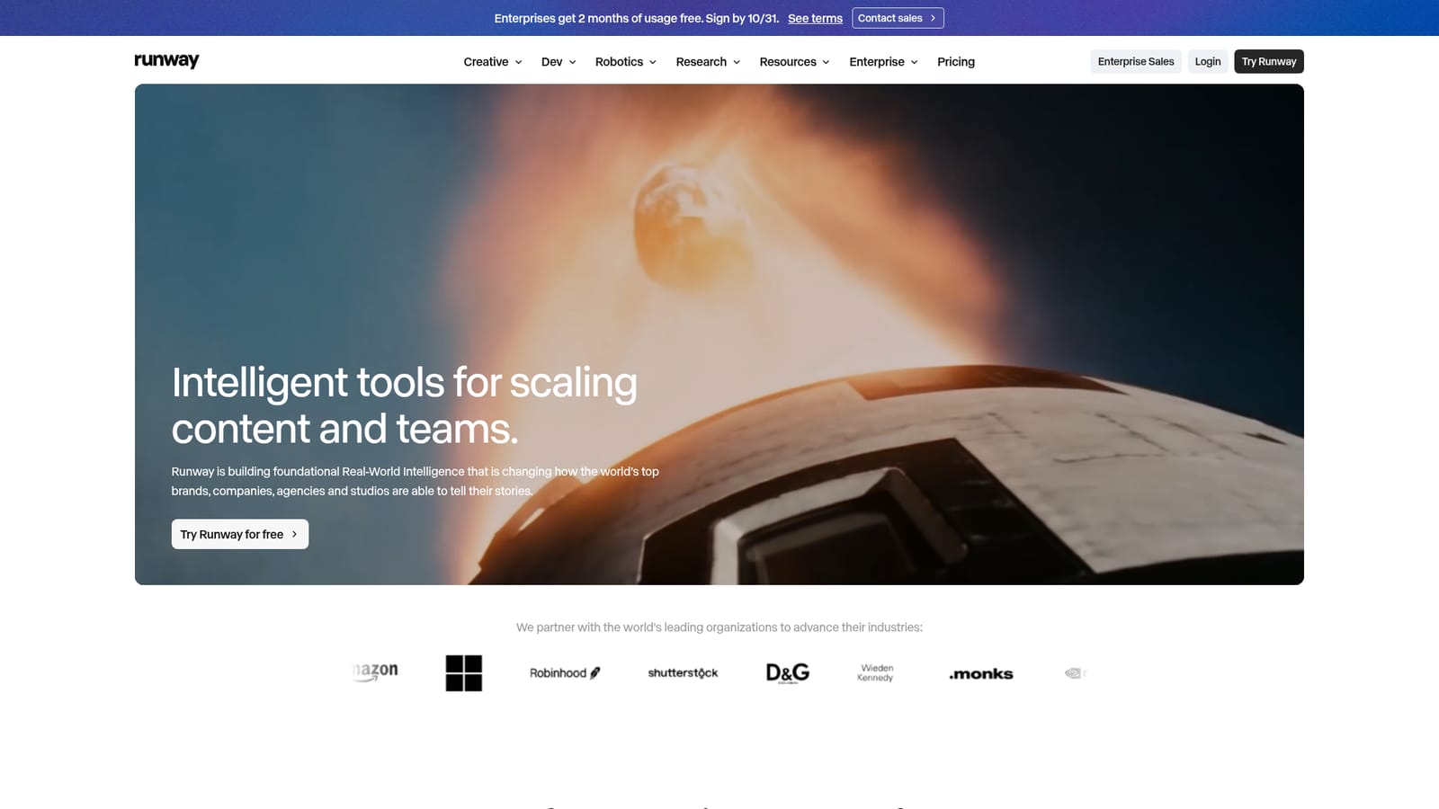Click Contact sales in the banner
The width and height of the screenshot is (1439, 809).
click(898, 18)
